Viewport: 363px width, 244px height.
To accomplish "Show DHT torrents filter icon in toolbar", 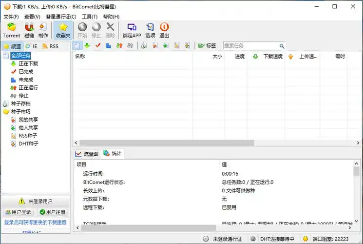I will [x=188, y=45].
